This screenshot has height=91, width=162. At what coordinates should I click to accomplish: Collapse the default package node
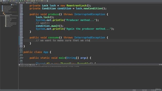pos(3,15)
